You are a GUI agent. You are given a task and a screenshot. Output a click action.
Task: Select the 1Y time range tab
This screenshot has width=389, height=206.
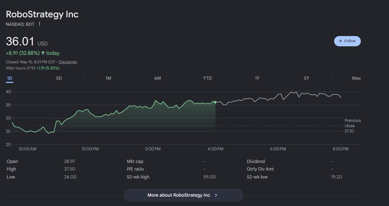[257, 78]
